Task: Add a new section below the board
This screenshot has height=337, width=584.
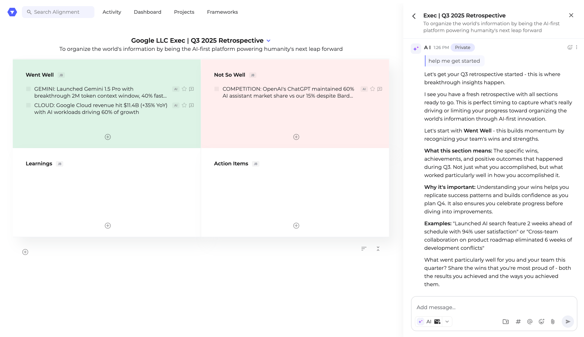Action: click(x=25, y=252)
